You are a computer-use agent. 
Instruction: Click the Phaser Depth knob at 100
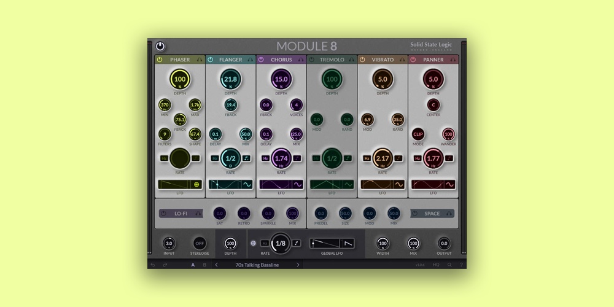pyautogui.click(x=180, y=79)
